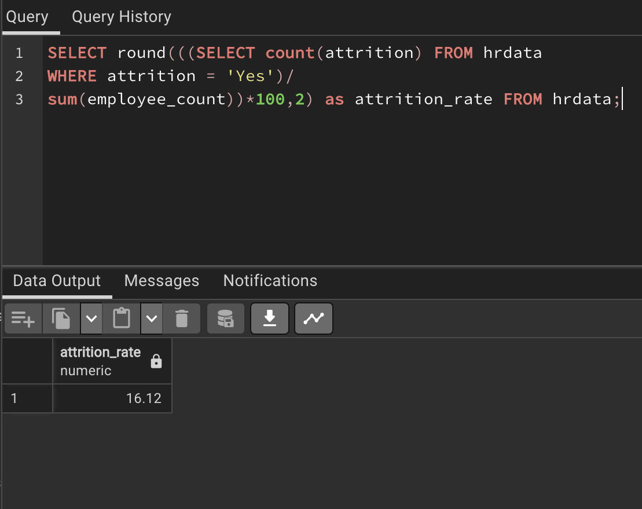Select the Data Output tab
642x509 pixels.
coord(57,281)
